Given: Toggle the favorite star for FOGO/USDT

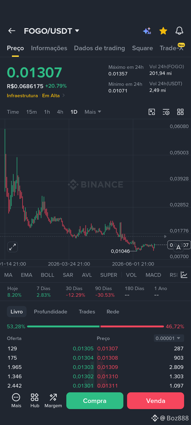Looking at the screenshot, I should click(x=163, y=31).
